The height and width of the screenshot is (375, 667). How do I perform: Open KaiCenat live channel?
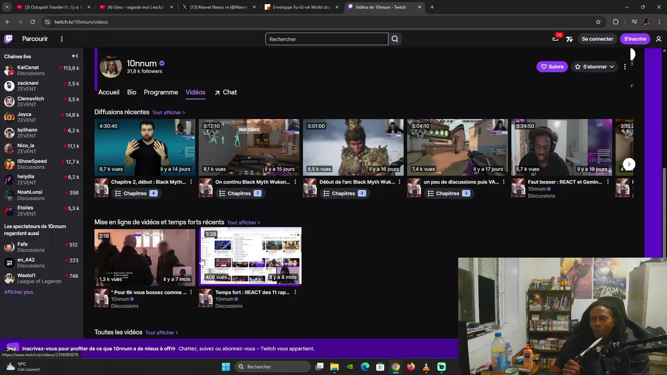click(42, 70)
